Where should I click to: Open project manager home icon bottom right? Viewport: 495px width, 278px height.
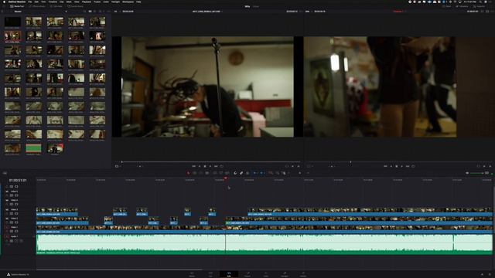(x=482, y=275)
